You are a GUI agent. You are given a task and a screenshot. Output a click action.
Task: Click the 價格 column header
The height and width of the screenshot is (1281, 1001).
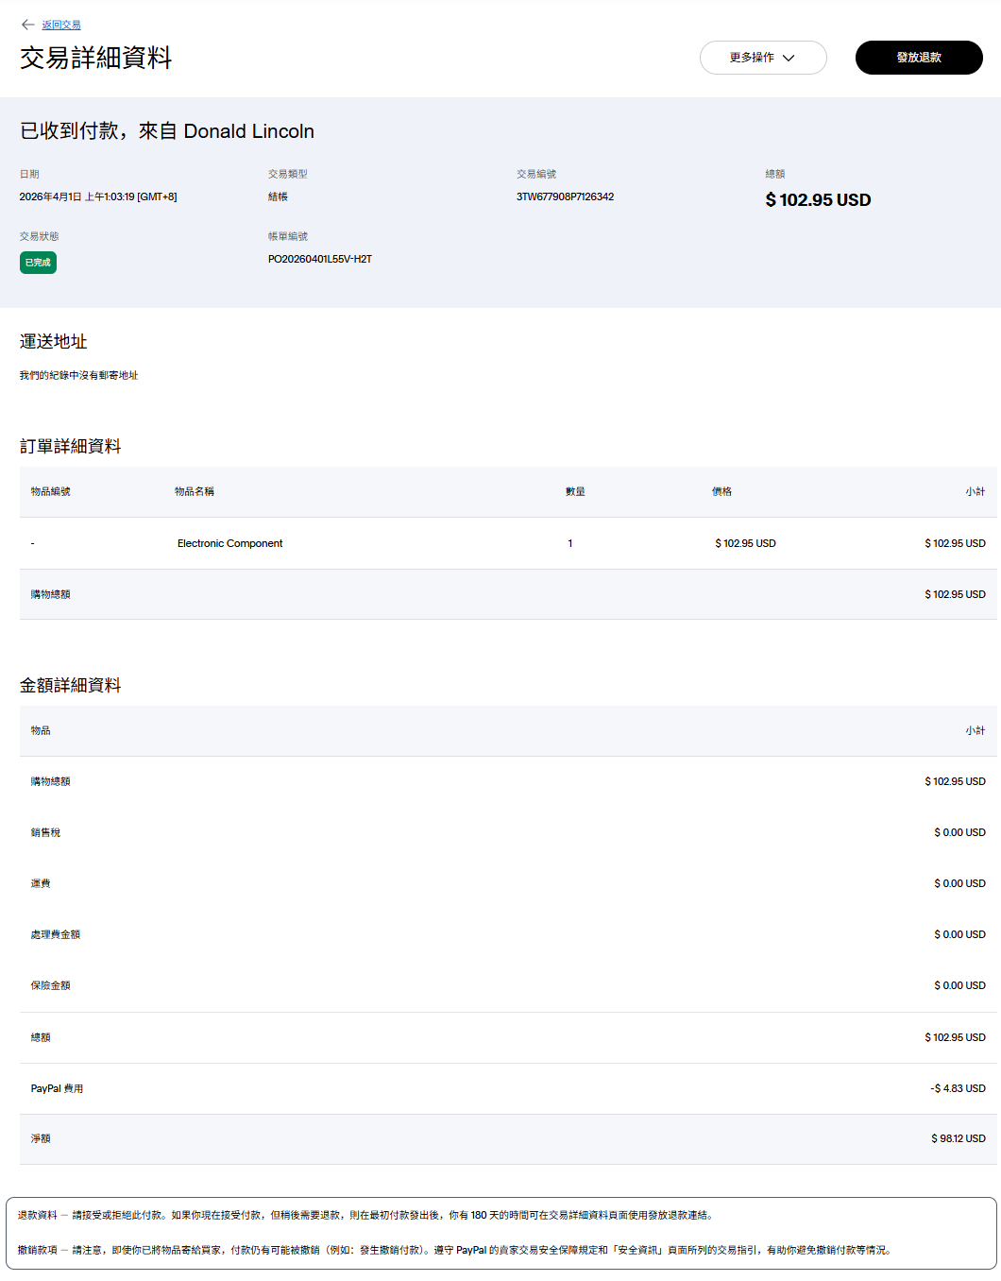pyautogui.click(x=721, y=492)
